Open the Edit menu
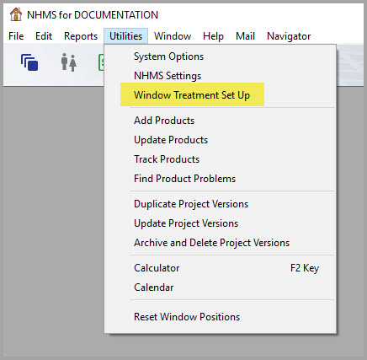Viewport: 367px width, 360px height. pos(44,36)
